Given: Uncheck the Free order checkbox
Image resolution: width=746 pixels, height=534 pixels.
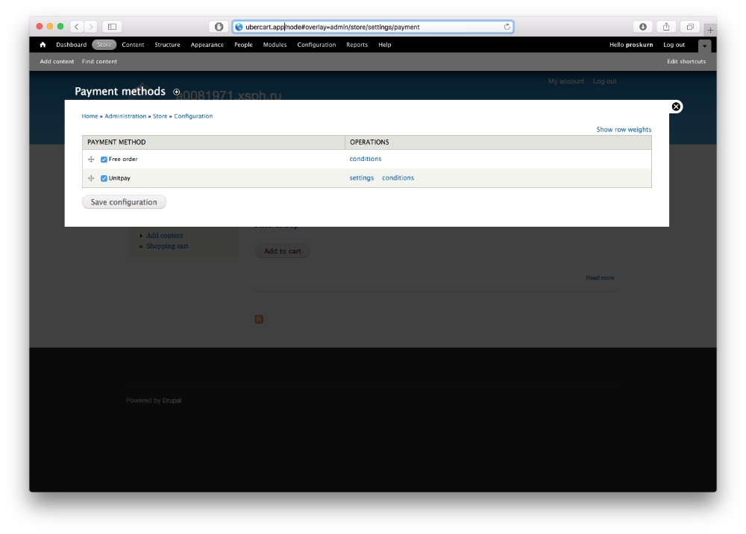Looking at the screenshot, I should click(x=104, y=160).
